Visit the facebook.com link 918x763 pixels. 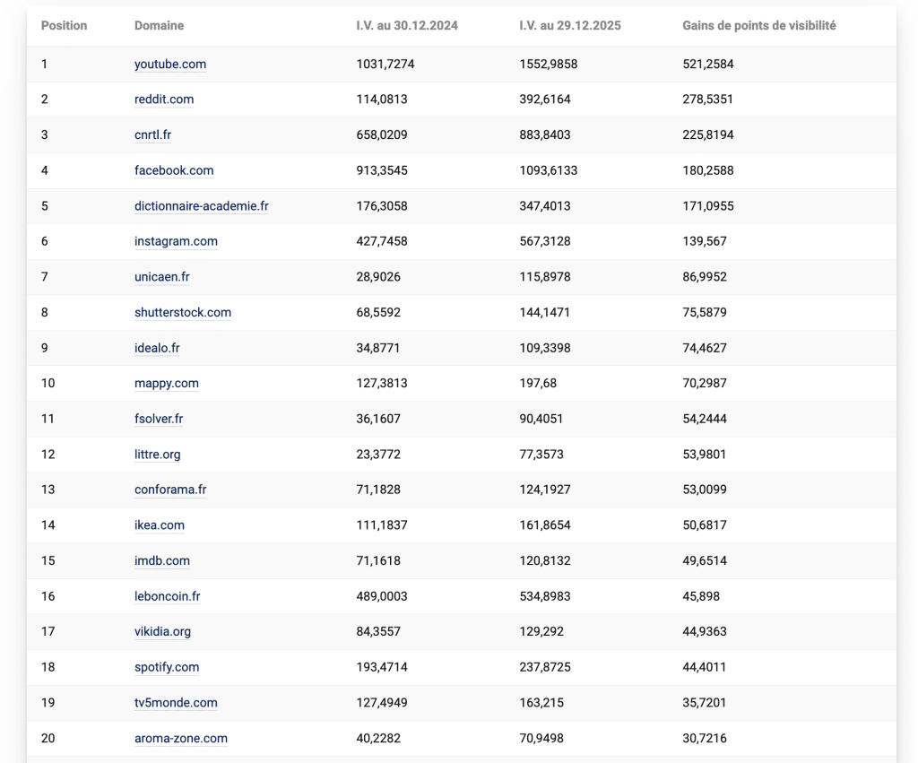(174, 170)
